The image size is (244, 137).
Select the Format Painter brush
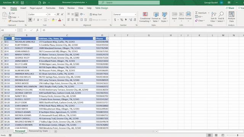[x=10, y=21]
